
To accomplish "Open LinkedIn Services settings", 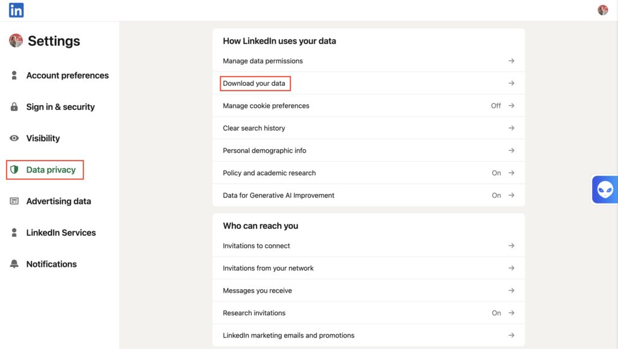I will (x=61, y=232).
